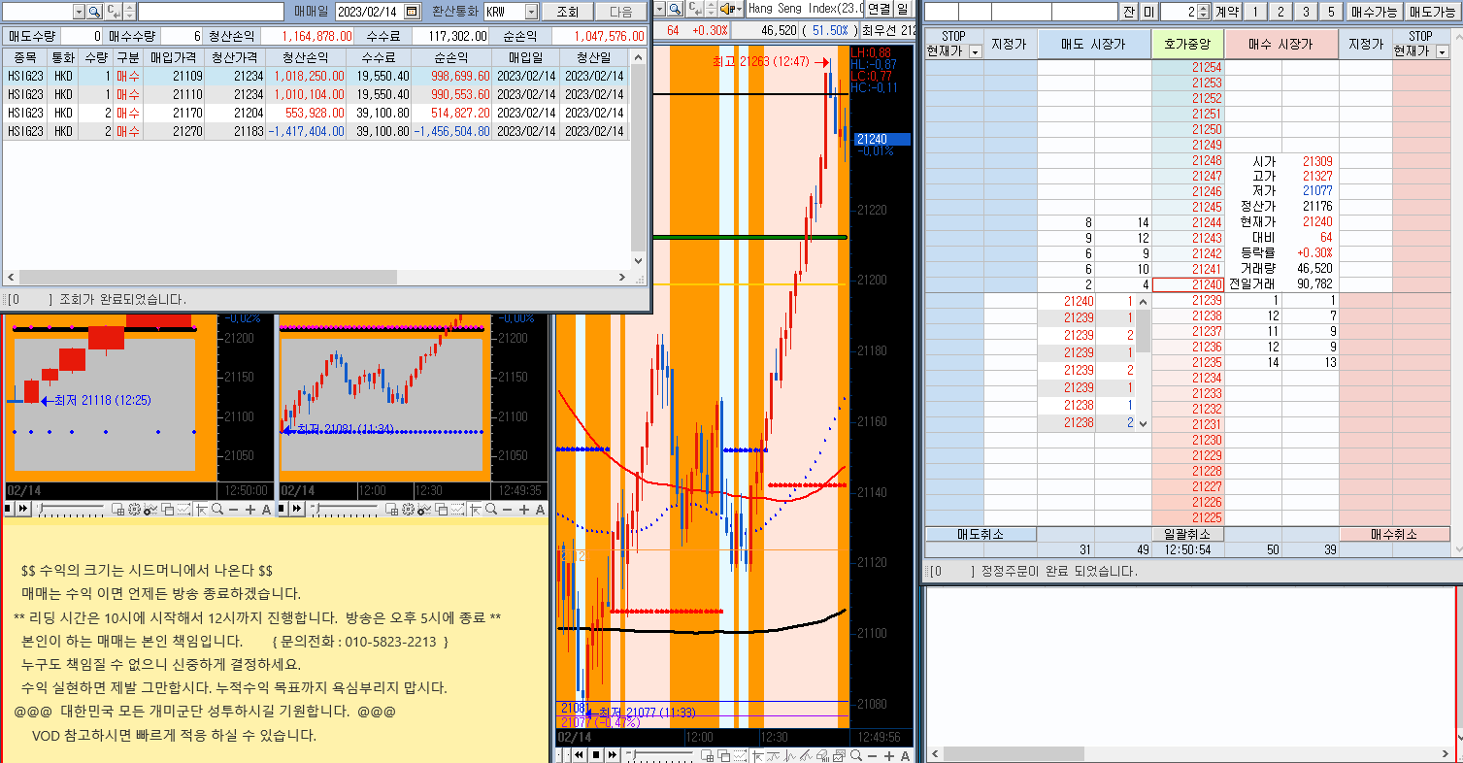Click the 조회 query button
The image size is (1463, 763).
coord(567,12)
